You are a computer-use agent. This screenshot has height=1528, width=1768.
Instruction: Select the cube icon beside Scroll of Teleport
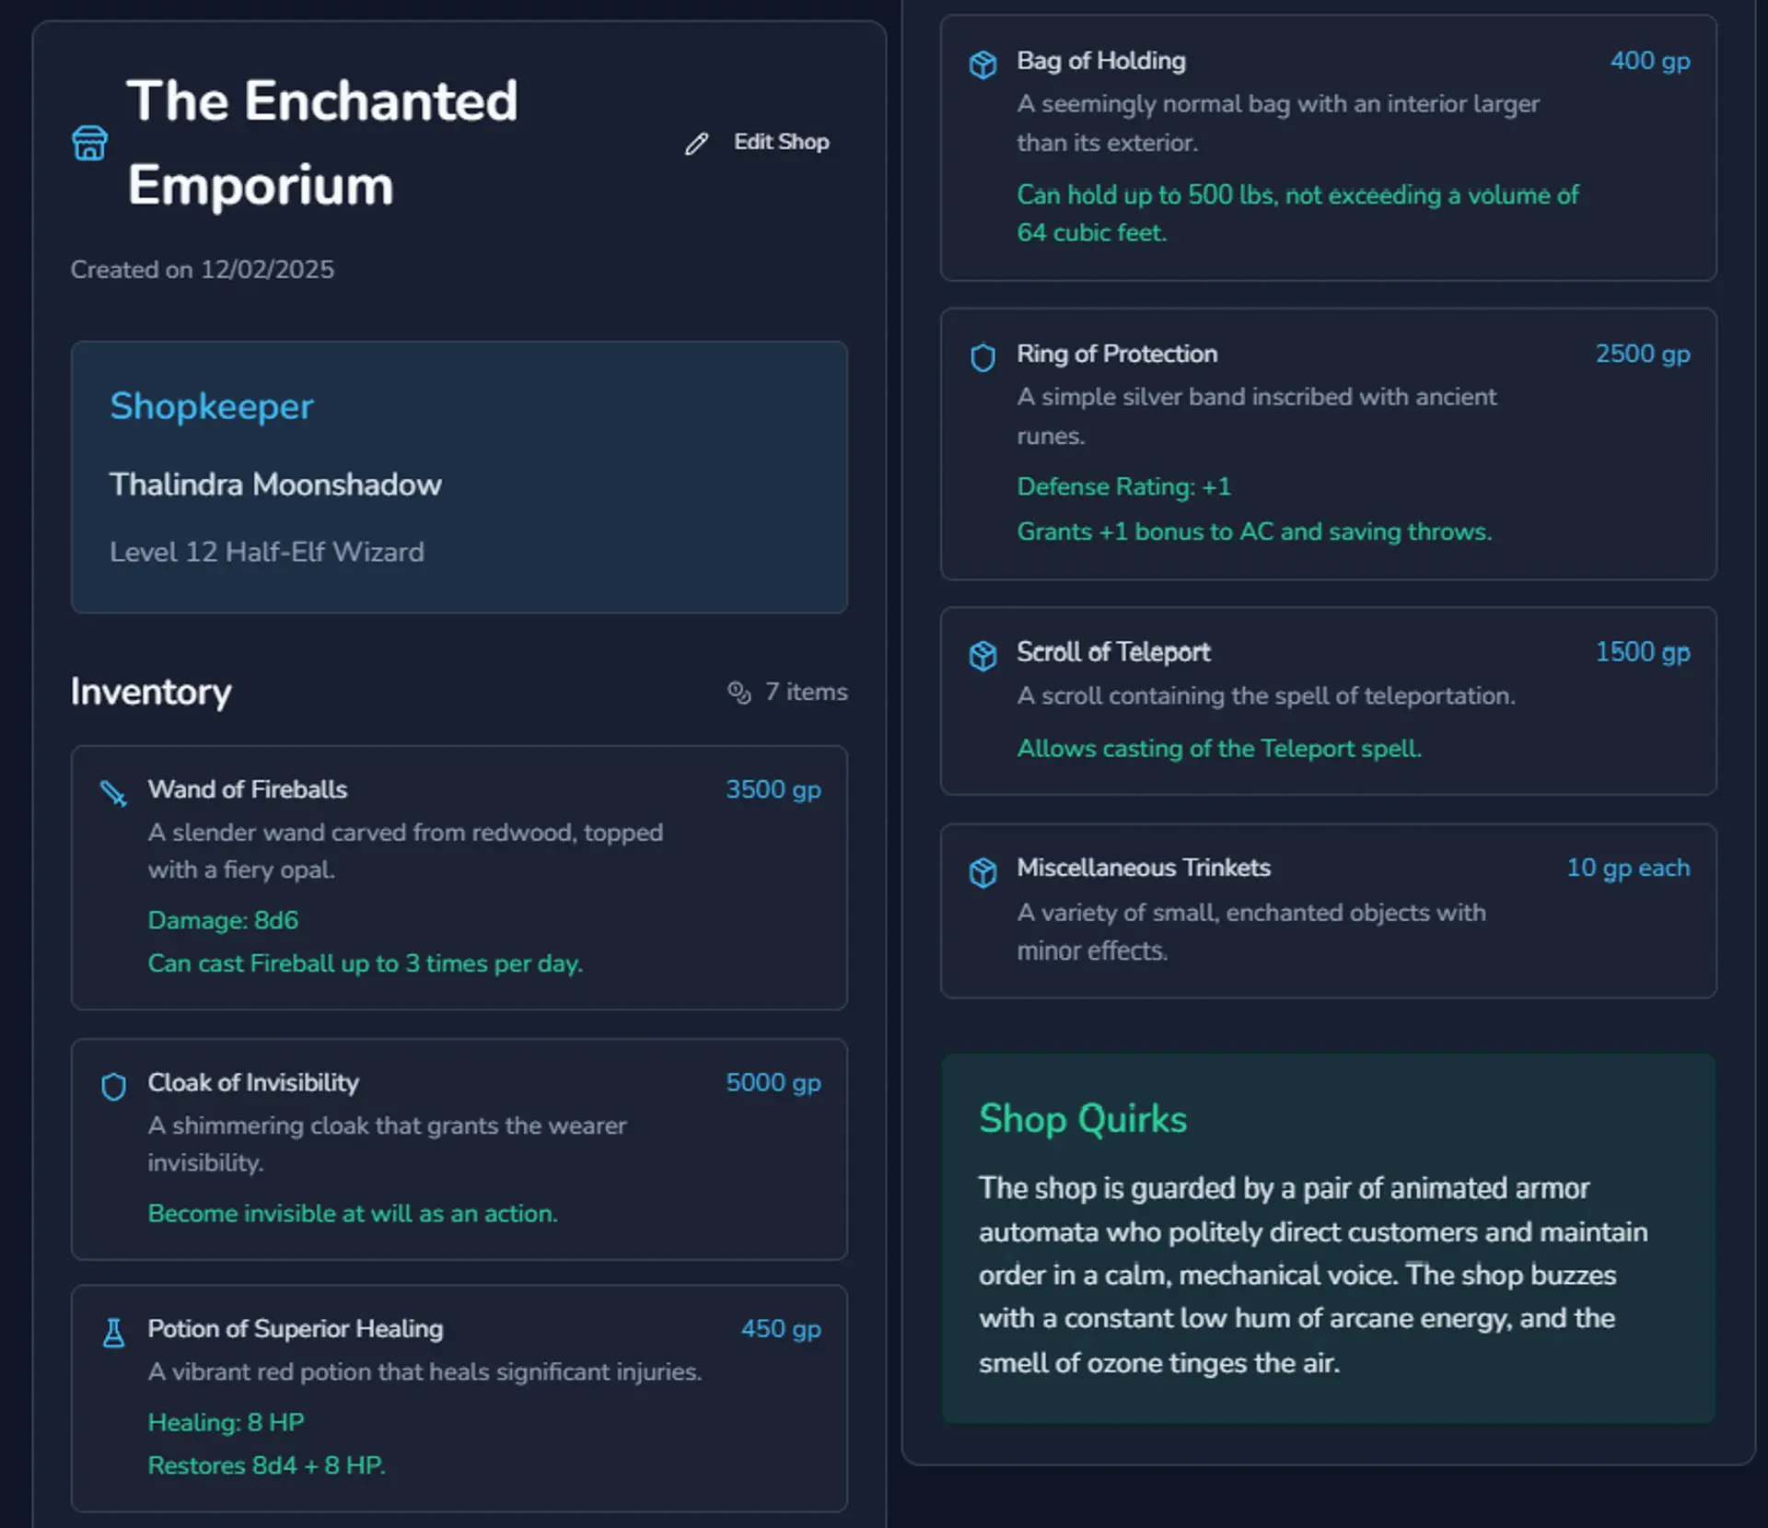(x=983, y=655)
